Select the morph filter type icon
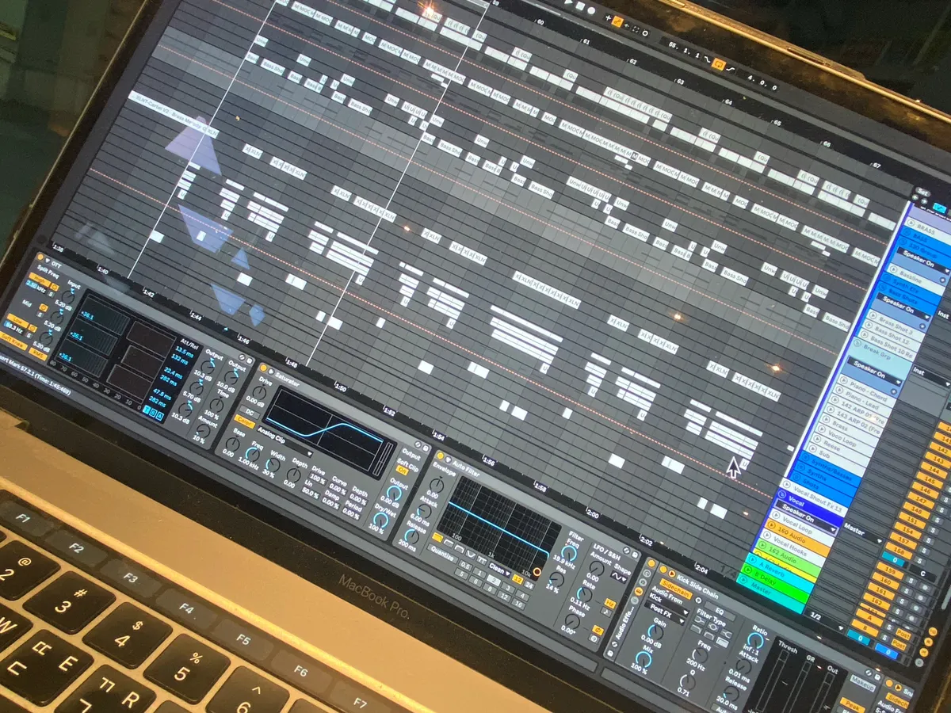The image size is (951, 713). [x=482, y=560]
